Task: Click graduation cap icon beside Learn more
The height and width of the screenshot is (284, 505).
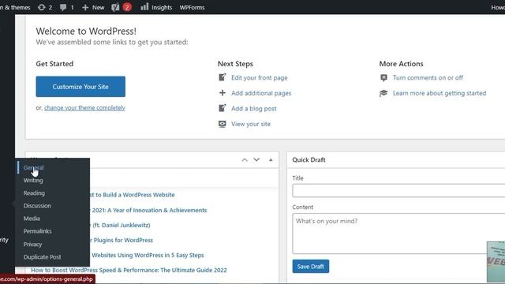Action: tap(383, 93)
